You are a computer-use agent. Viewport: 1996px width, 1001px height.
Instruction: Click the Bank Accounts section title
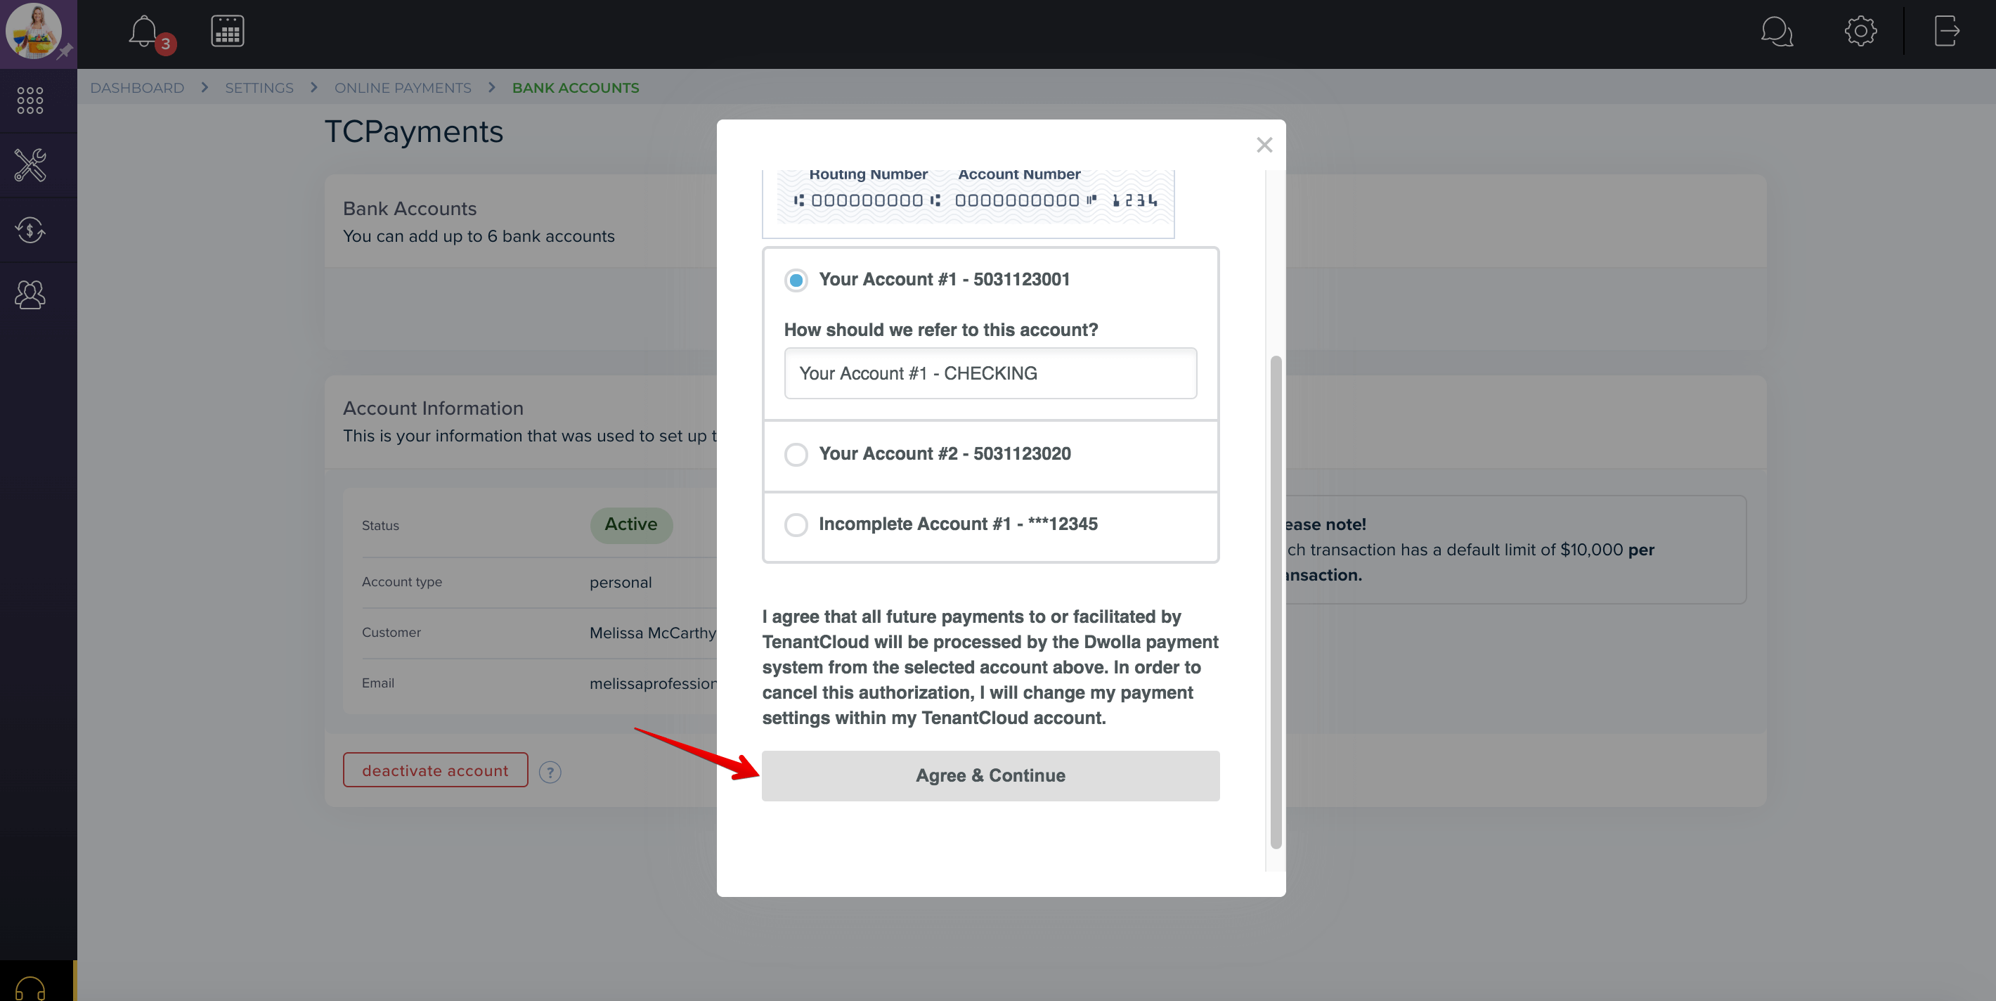click(x=409, y=208)
